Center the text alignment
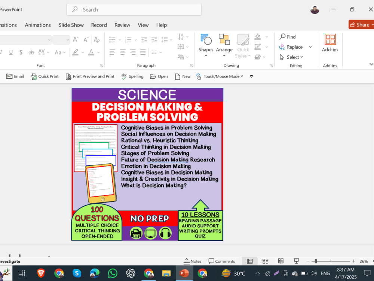 click(123, 52)
